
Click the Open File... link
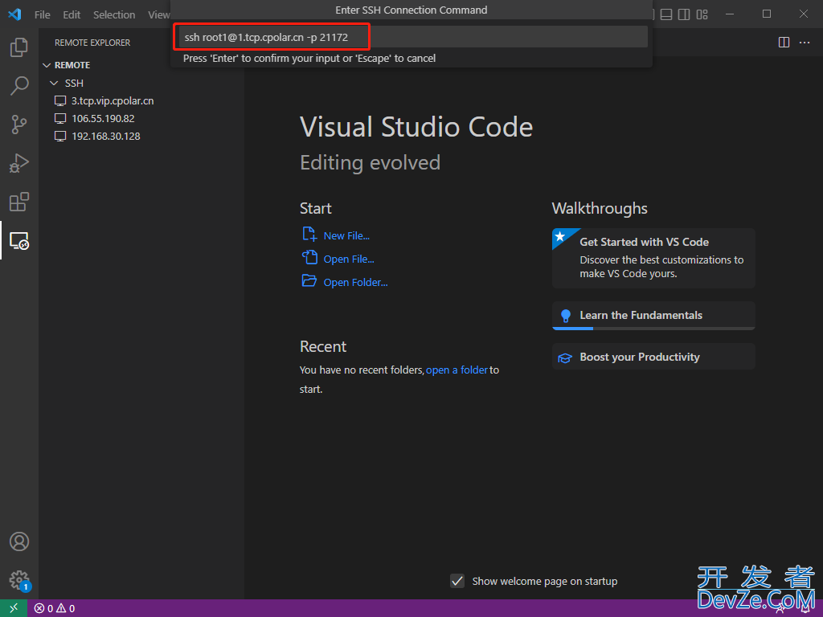(x=349, y=259)
